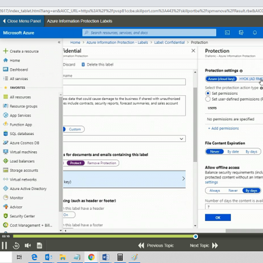Image resolution: width=263 pixels, height=263 pixels.
Task: Choose the Custom color option
Action: point(75,129)
